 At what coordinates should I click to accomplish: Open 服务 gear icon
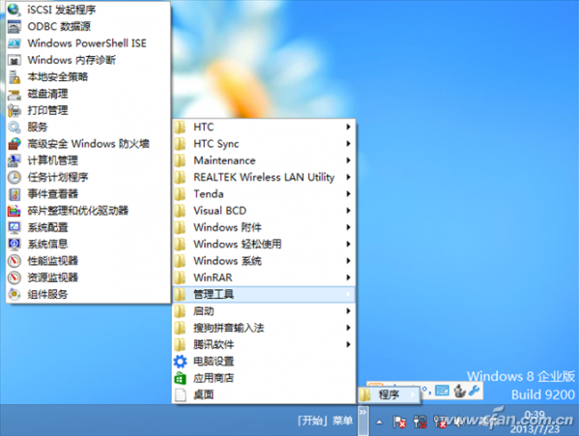tap(14, 127)
